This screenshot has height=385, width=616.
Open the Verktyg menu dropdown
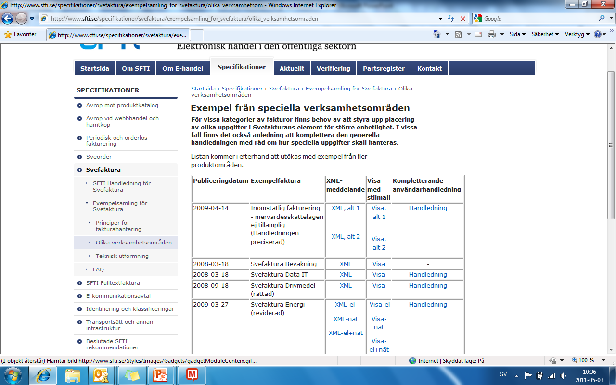coord(577,34)
